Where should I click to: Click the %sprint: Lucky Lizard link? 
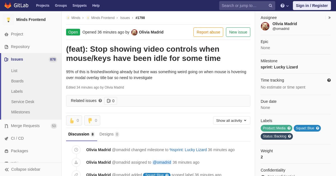point(188,150)
